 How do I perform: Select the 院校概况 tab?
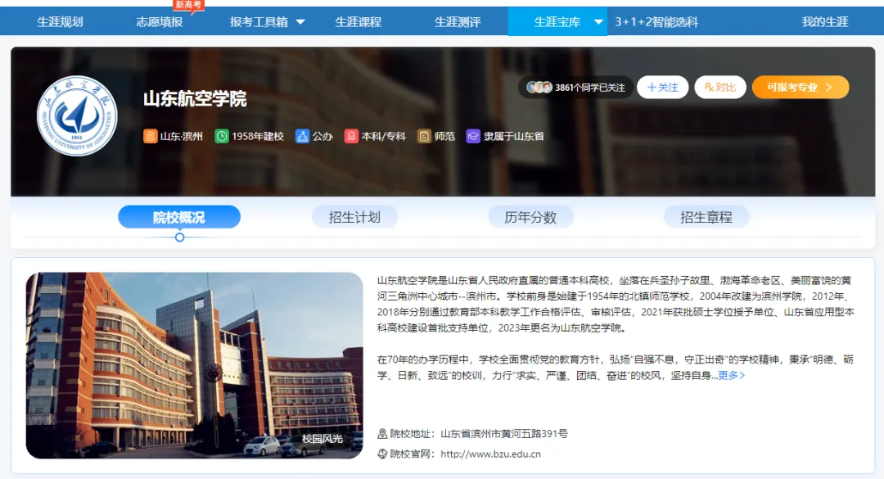pyautogui.click(x=179, y=217)
